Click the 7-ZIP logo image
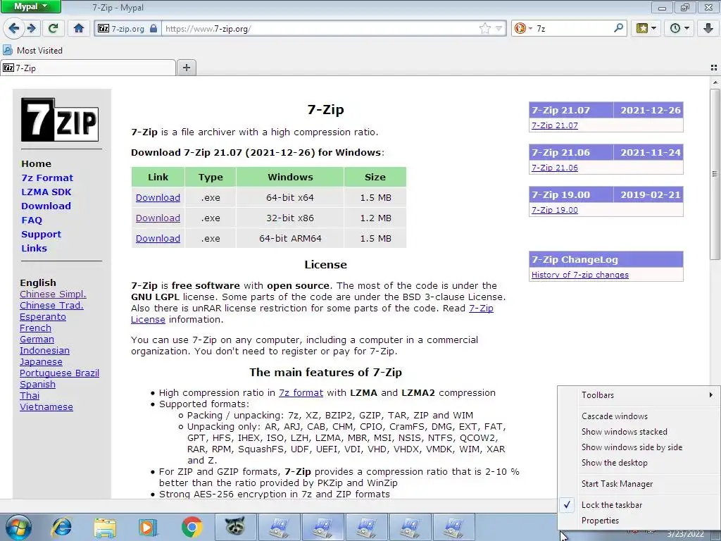Viewport: 721px width, 541px height. [x=60, y=120]
